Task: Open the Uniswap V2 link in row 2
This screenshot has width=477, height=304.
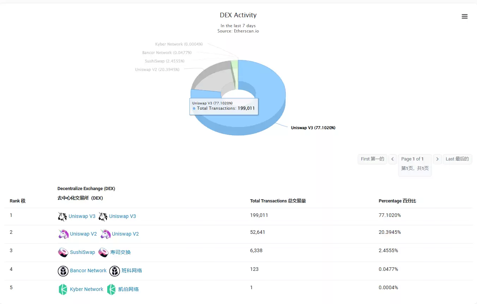Action: point(83,234)
